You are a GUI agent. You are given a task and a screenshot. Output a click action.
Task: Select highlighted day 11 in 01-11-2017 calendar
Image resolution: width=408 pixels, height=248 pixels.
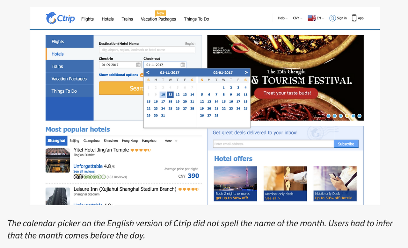[170, 95]
